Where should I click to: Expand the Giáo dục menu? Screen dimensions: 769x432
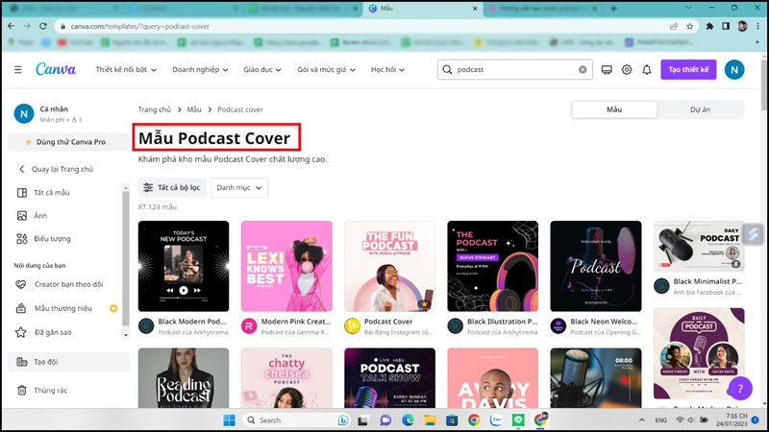pos(262,69)
